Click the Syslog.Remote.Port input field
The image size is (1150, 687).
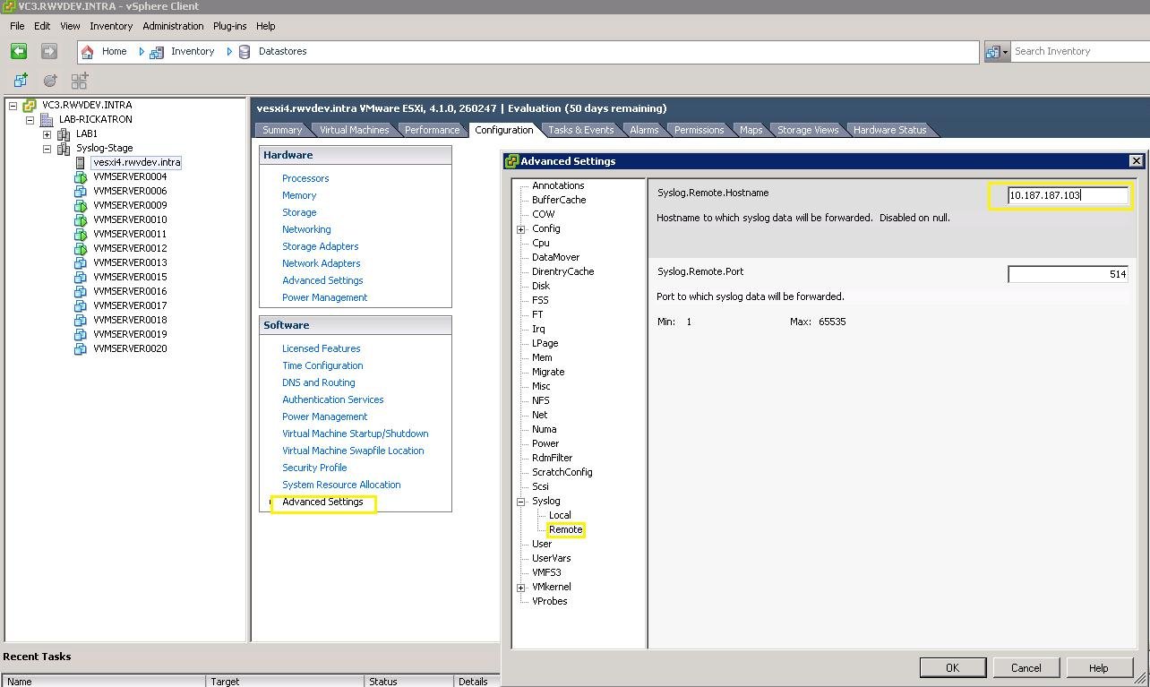pyautogui.click(x=1067, y=274)
